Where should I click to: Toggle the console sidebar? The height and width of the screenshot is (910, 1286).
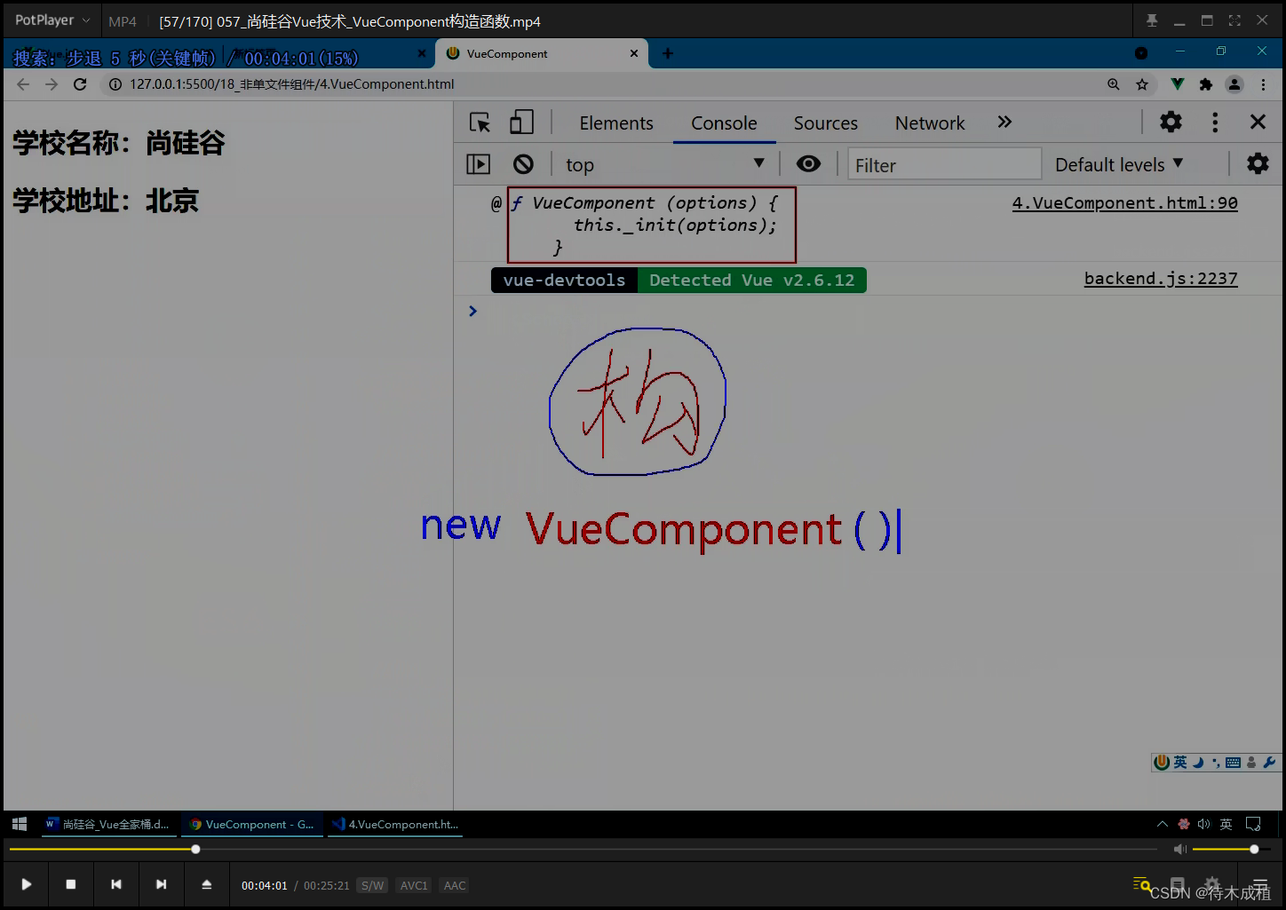[478, 164]
